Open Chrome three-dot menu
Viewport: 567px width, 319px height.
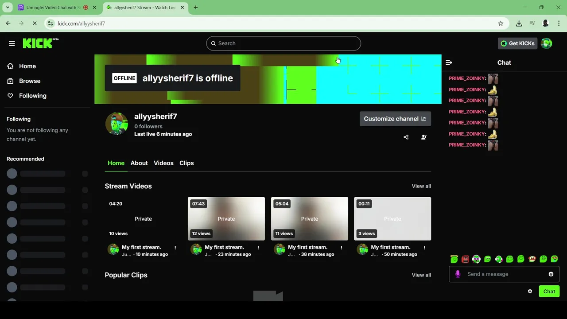tap(559, 23)
